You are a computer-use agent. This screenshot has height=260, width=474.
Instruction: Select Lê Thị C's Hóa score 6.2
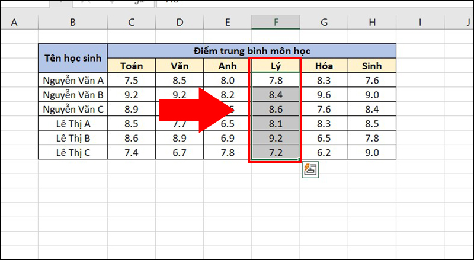[324, 152]
